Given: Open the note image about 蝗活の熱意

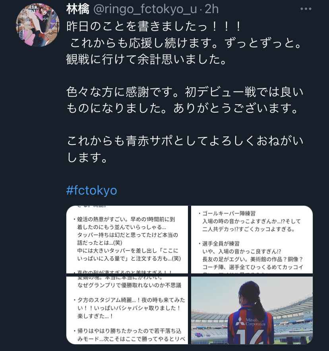Looking at the screenshot, I should pos(127,239).
